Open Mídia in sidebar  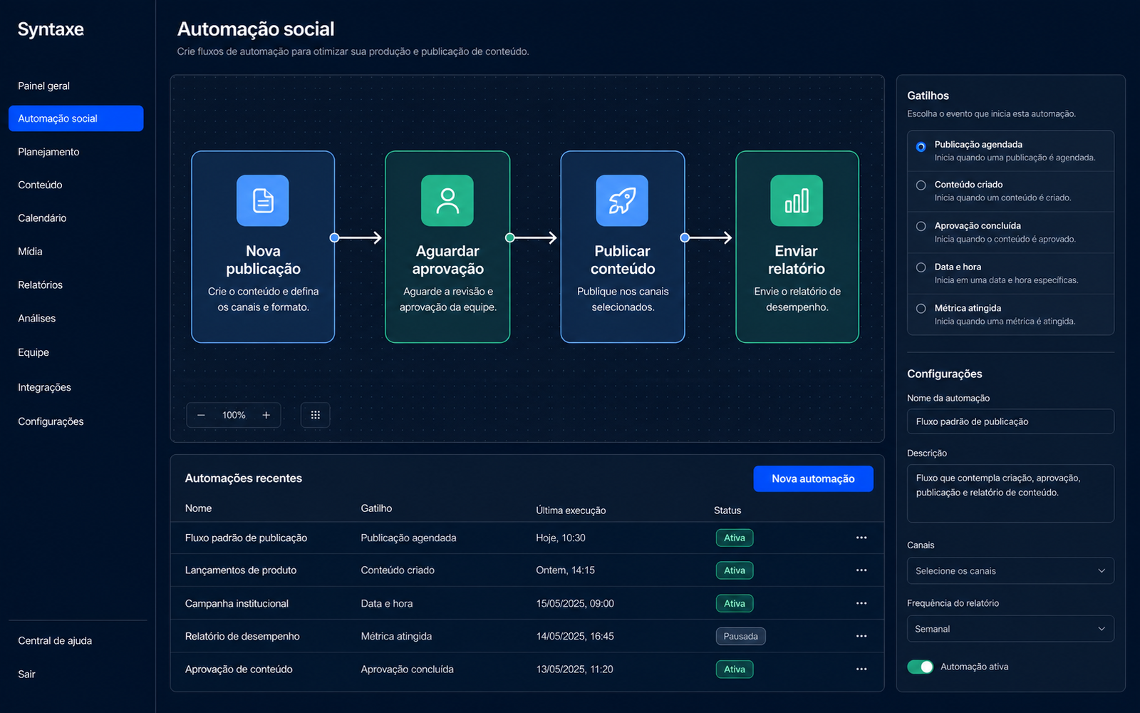30,251
